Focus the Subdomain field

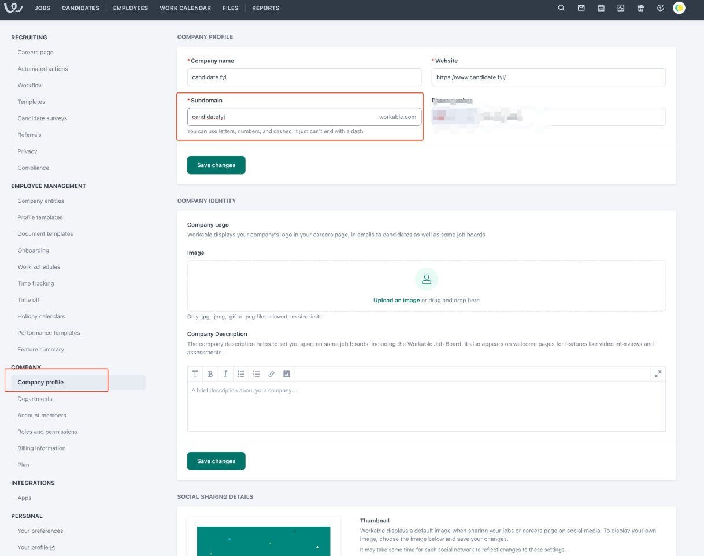point(305,117)
